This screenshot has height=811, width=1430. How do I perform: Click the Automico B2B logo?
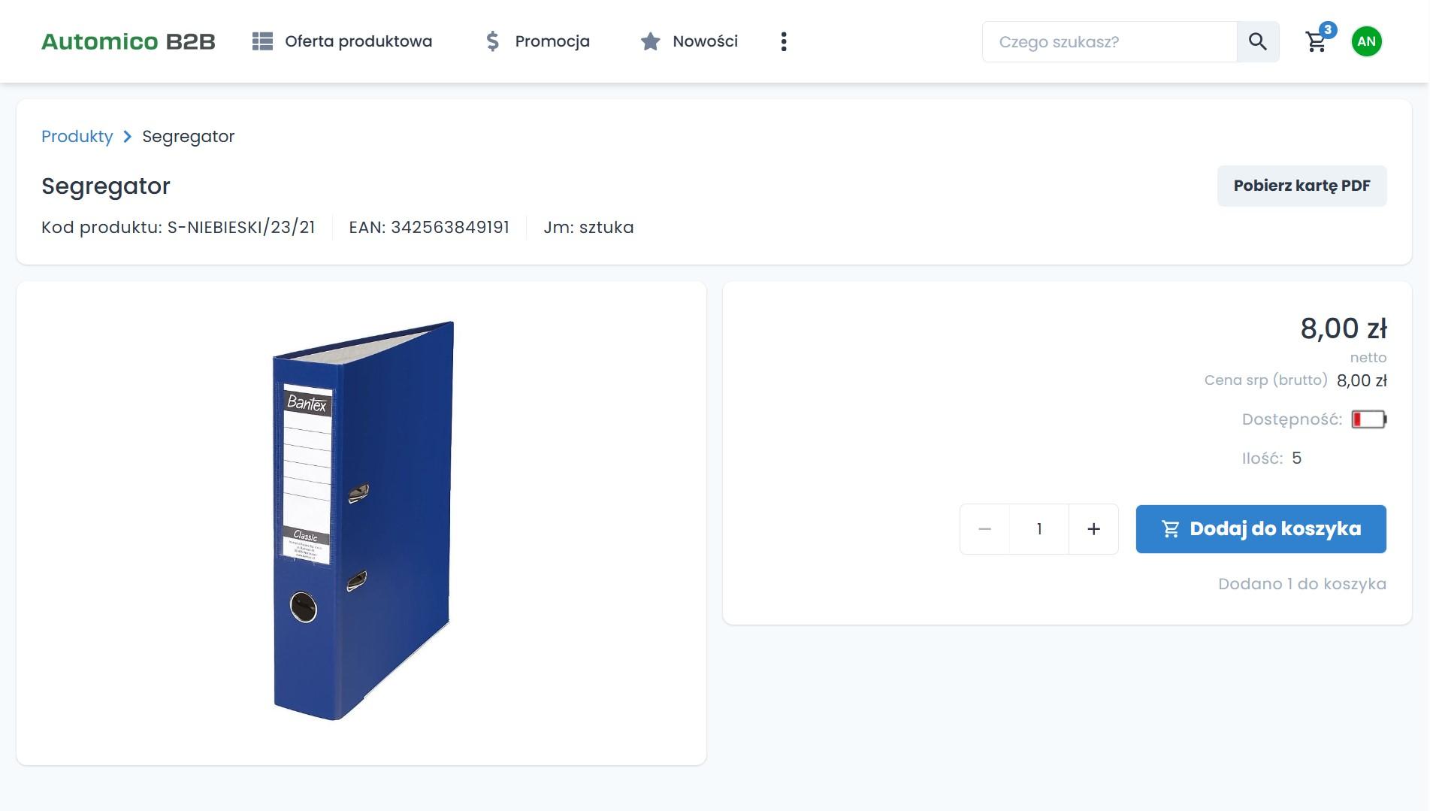(x=128, y=41)
